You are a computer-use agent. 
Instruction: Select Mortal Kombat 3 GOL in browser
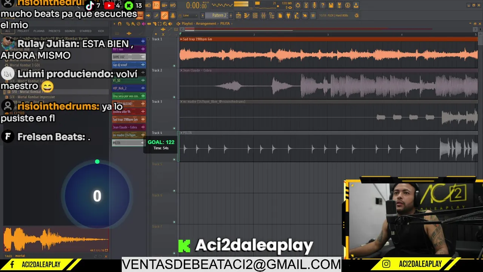click(x=25, y=65)
